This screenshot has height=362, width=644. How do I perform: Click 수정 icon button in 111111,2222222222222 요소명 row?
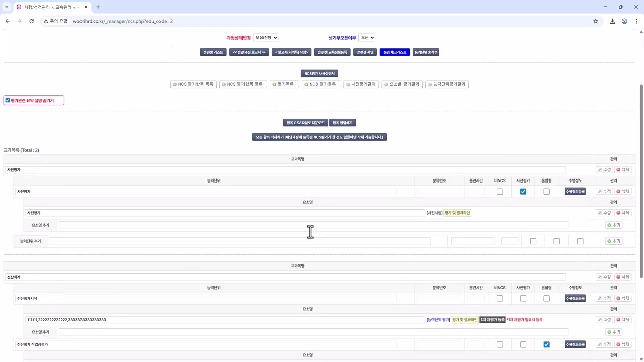click(x=604, y=320)
